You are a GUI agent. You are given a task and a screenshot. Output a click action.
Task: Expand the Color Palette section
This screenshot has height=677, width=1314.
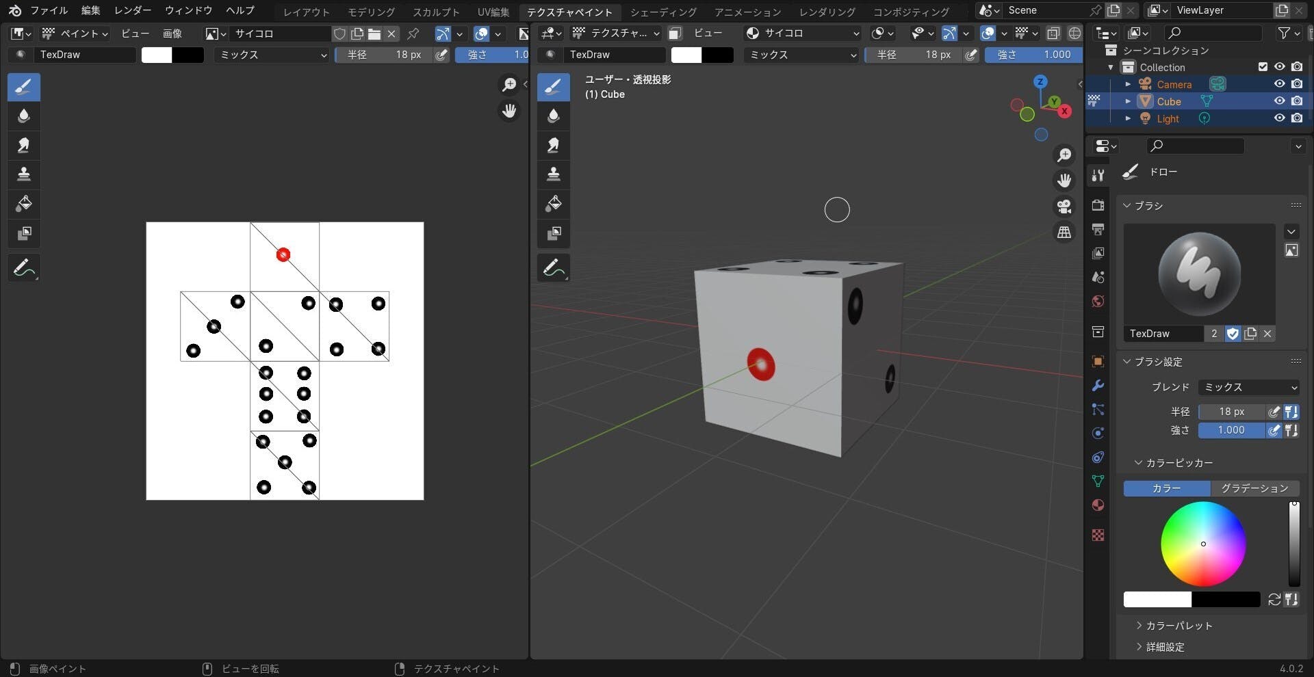[x=1178, y=626]
